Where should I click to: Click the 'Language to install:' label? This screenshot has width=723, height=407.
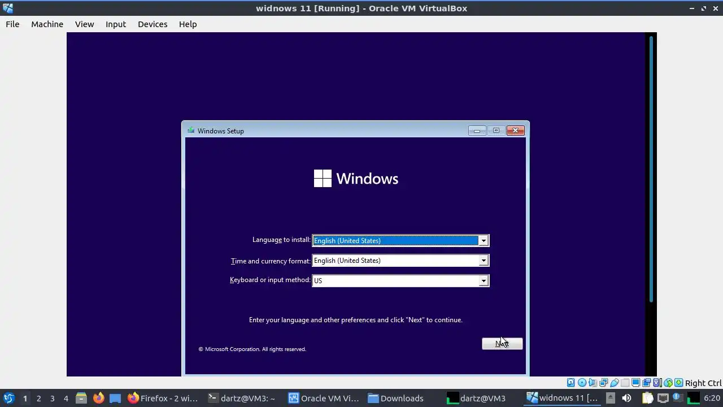[x=281, y=240]
